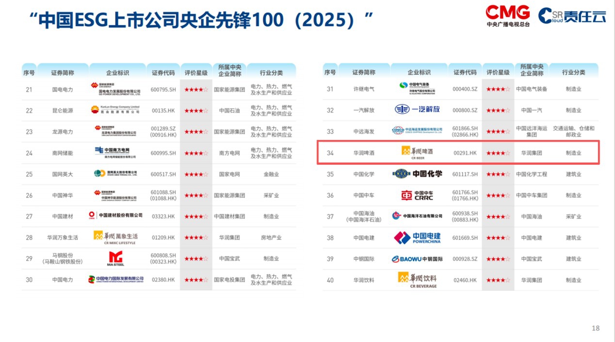Click the 行业分类 header in left table
The image size is (615, 342).
(271, 73)
